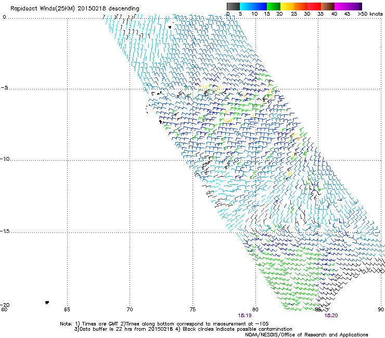Click the yellow segment of the color bar

[x=287, y=6]
